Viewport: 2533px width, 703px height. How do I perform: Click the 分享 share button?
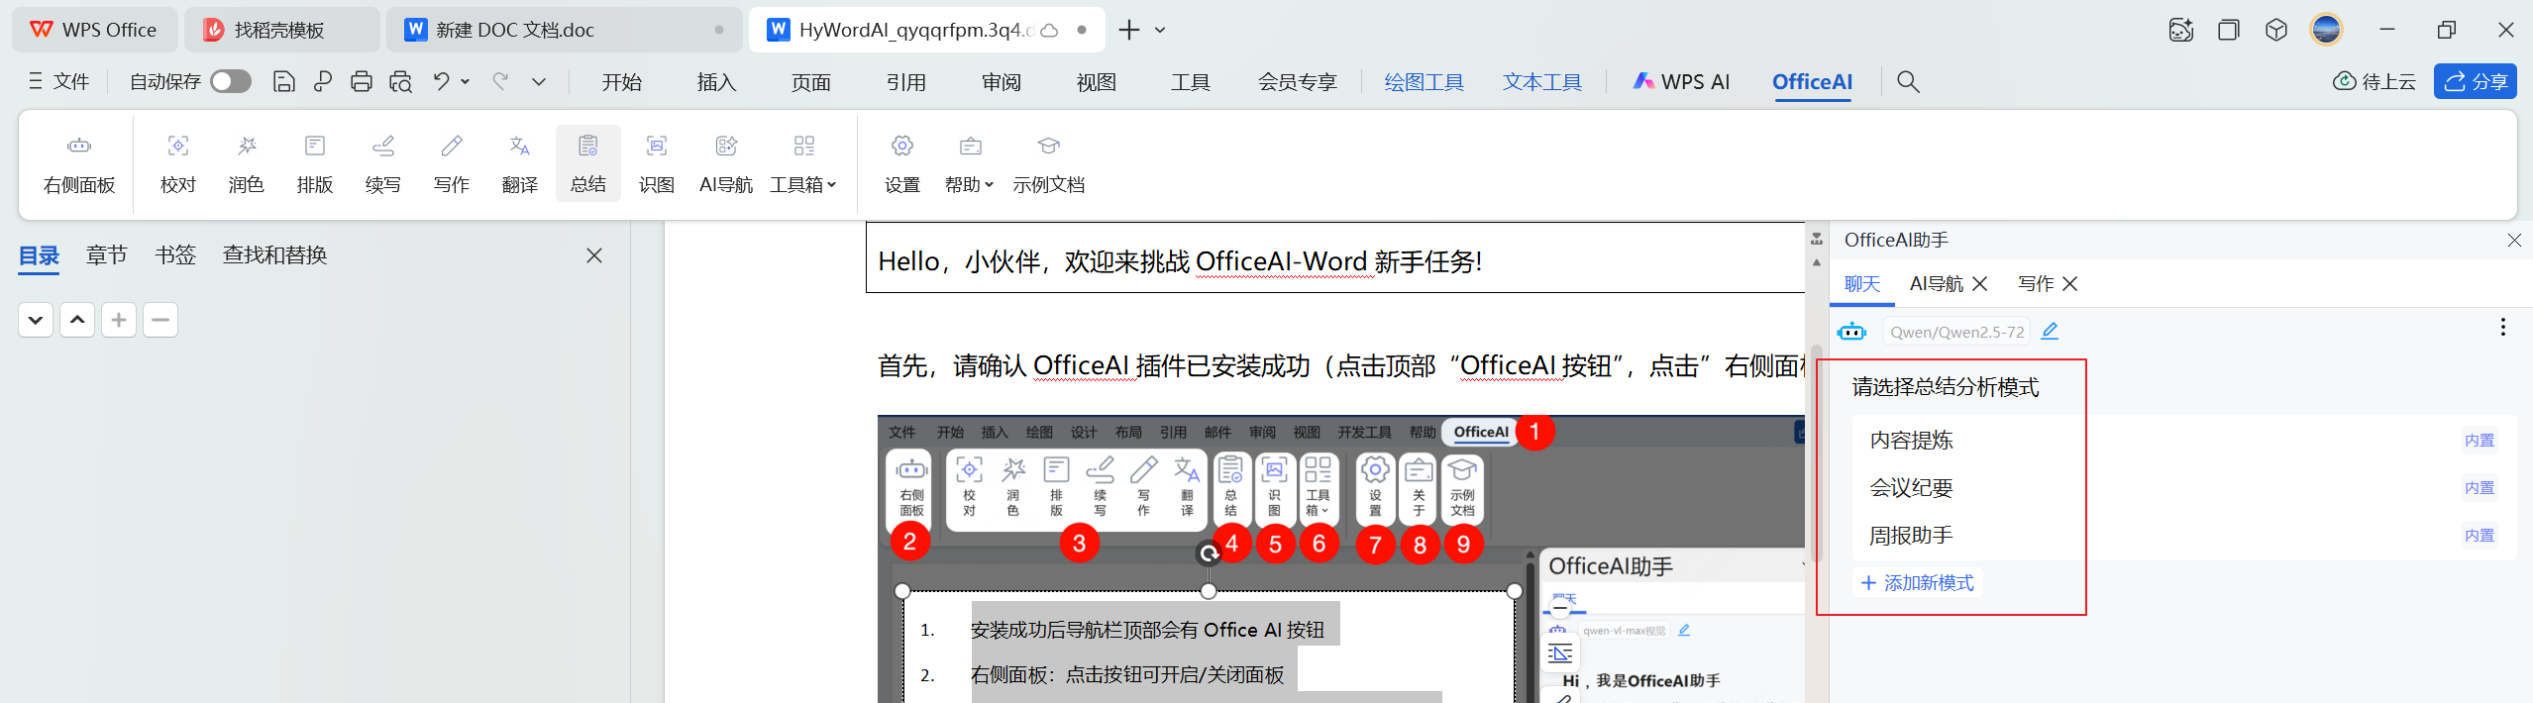point(2476,81)
